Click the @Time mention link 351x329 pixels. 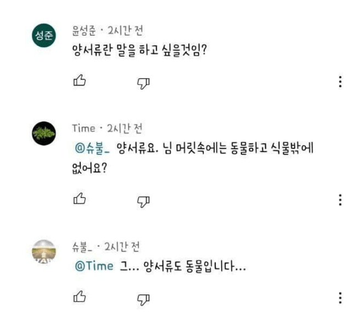(93, 266)
